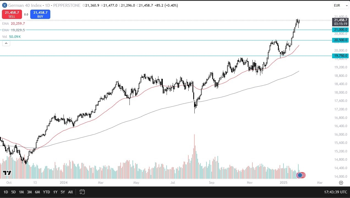Open chart settings via the gear icon
Viewport: 350px width, 198px height.
coord(341,182)
